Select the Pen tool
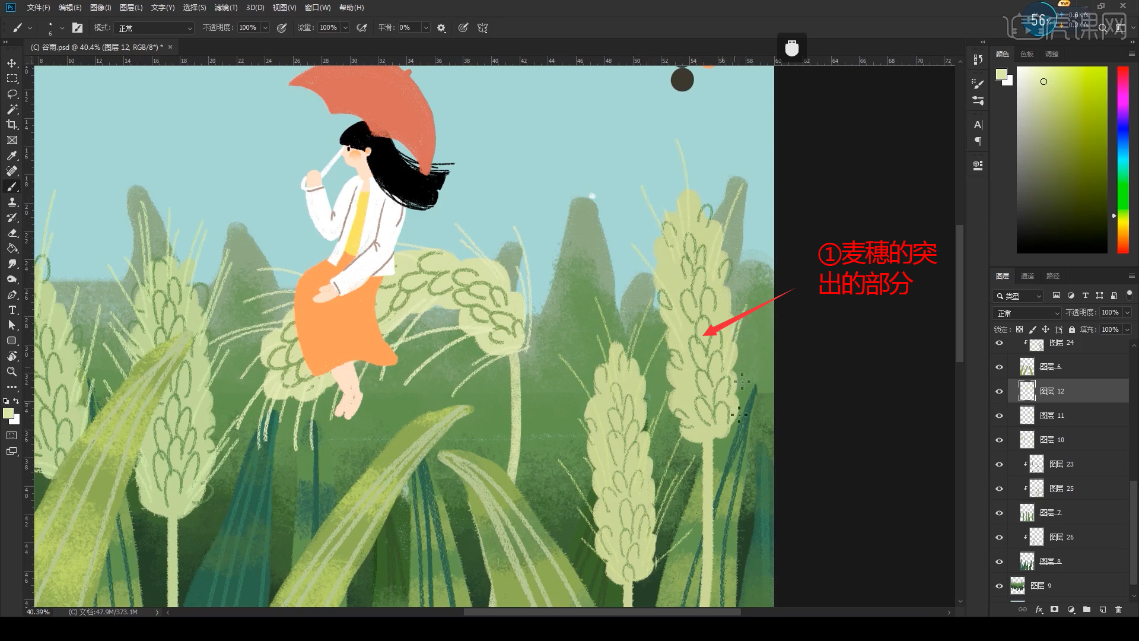 [12, 294]
